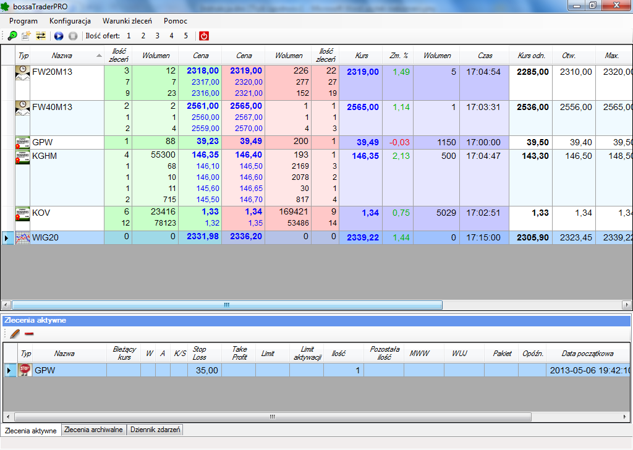The image size is (633, 450).
Task: Click the Stop Loss column header
Action: click(x=204, y=353)
